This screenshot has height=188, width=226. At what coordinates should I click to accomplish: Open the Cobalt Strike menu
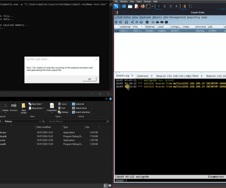coord(122,17)
